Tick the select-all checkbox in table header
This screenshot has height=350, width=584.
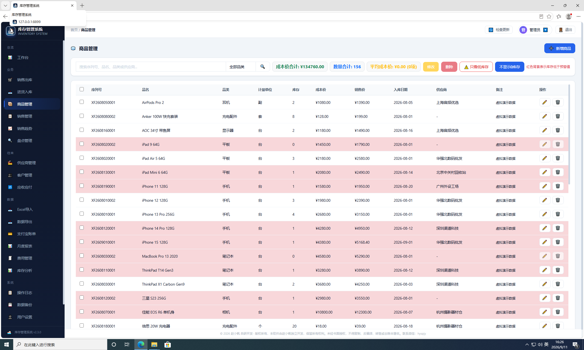pyautogui.click(x=82, y=89)
